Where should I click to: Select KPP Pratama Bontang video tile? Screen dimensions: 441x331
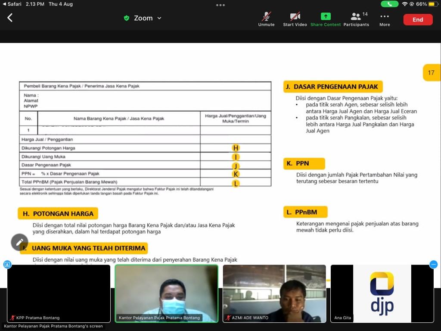tap(59, 293)
